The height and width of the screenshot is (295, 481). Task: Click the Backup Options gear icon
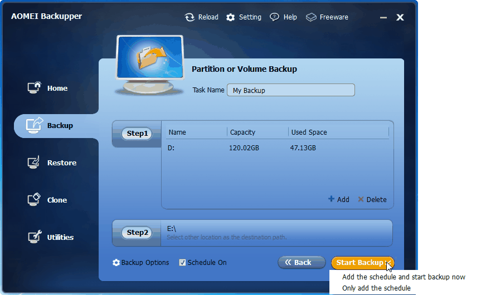pyautogui.click(x=116, y=263)
